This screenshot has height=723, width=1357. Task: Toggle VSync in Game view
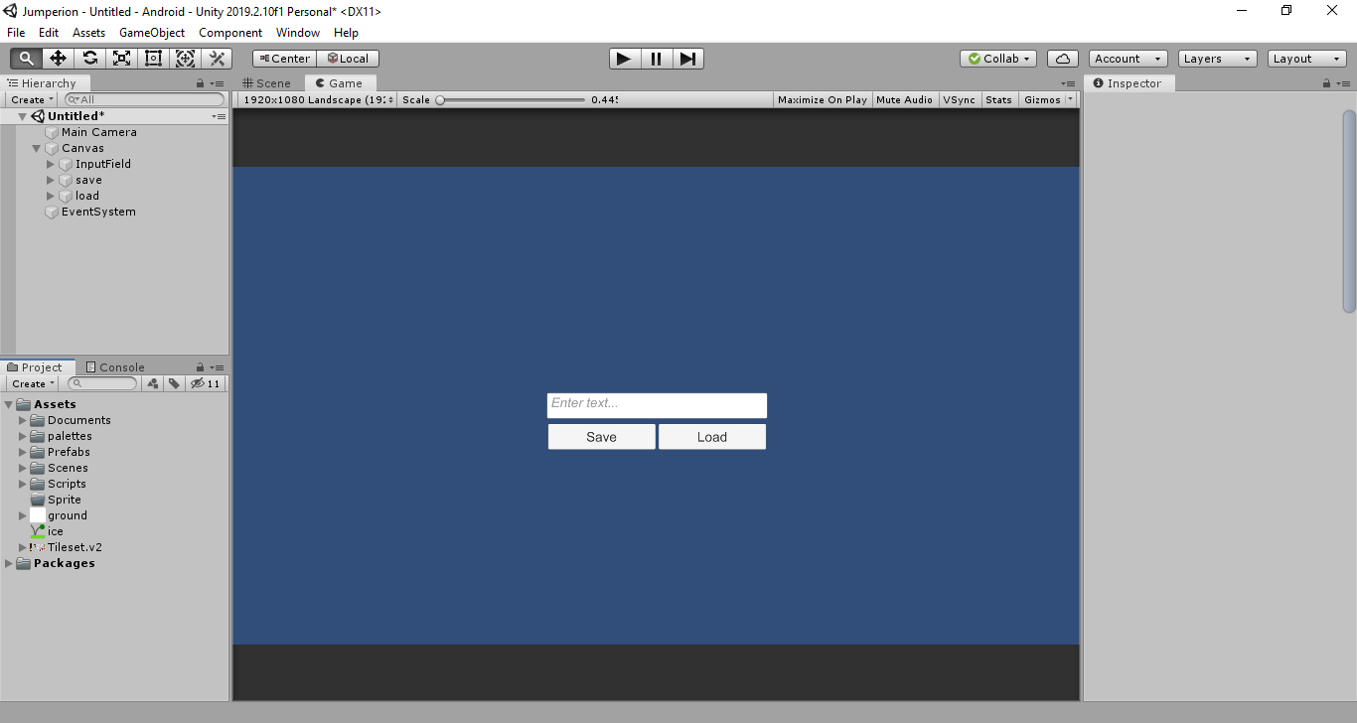pyautogui.click(x=960, y=99)
